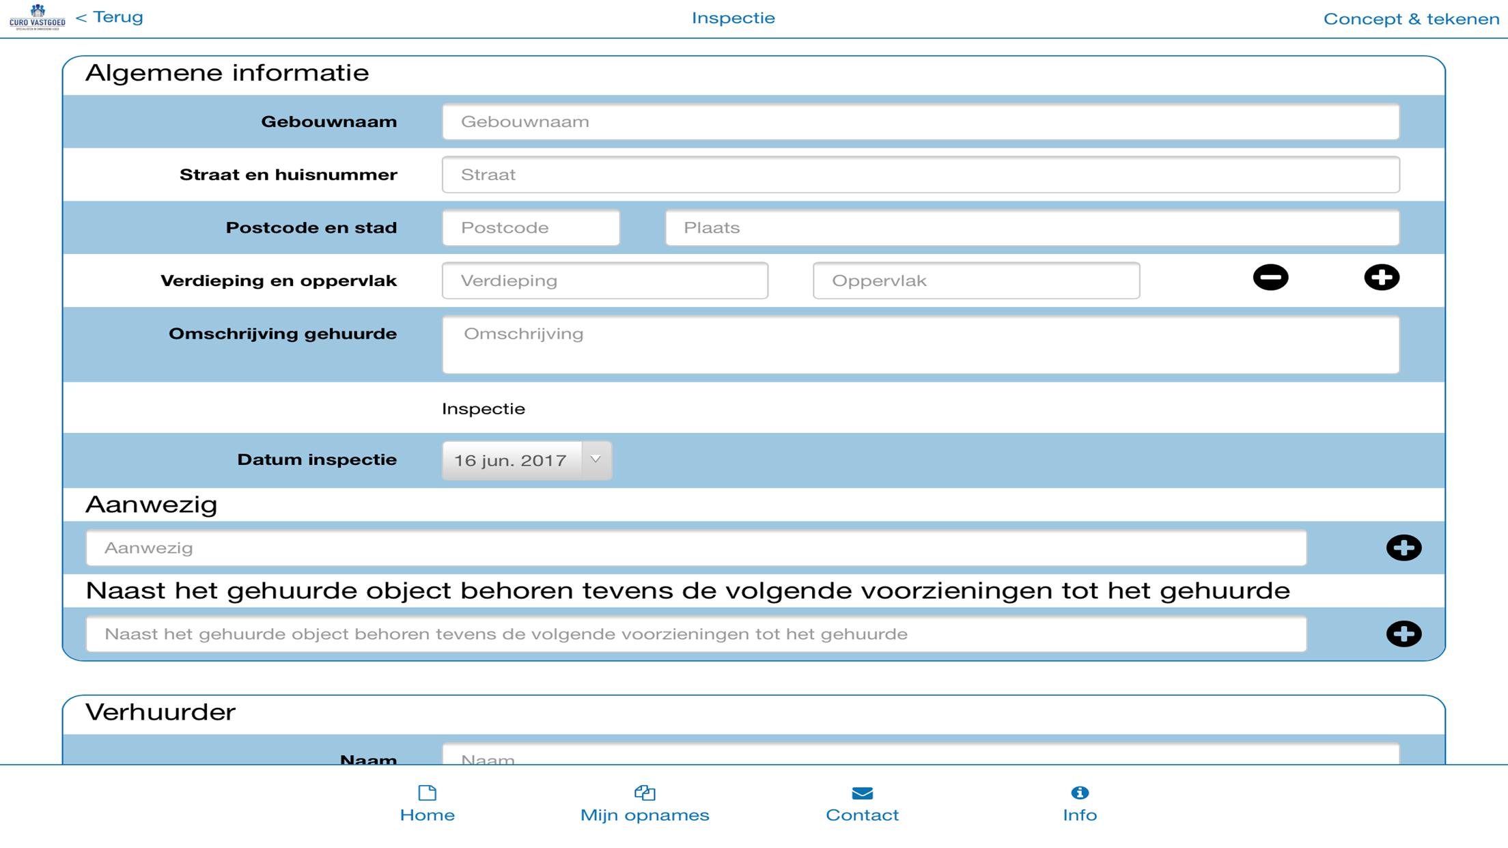Select the Mijn opnames tab label
Viewport: 1508px width, 848px height.
645,815
